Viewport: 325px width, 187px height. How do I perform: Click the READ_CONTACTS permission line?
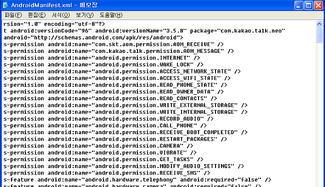tap(110, 99)
